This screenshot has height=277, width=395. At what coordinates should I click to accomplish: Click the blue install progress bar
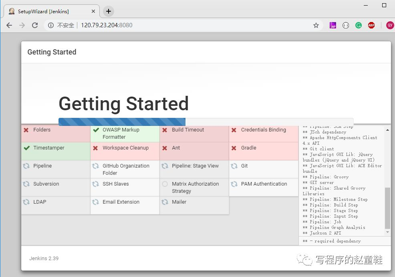click(122, 122)
